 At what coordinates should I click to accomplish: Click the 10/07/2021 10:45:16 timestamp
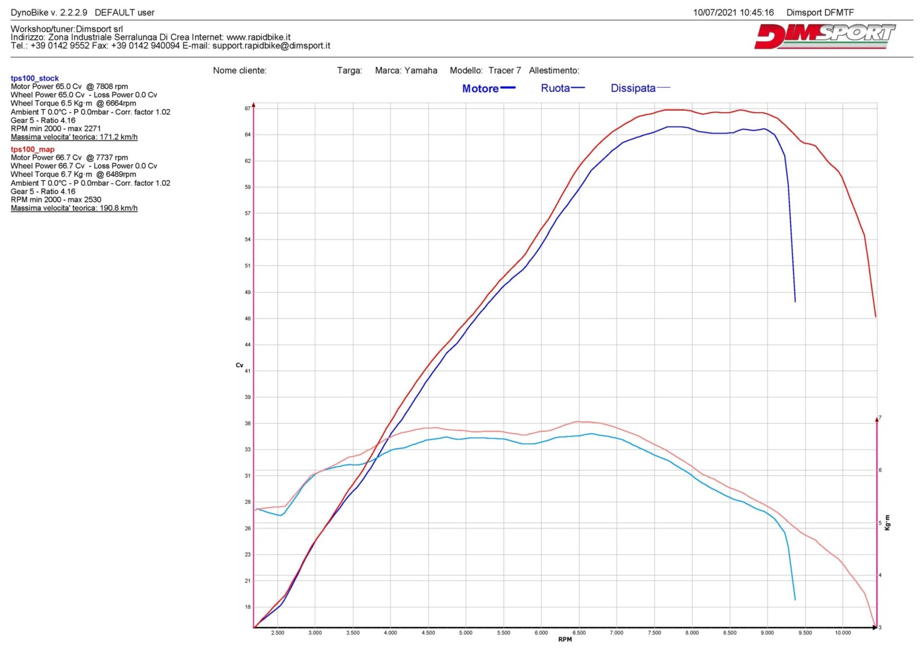(x=733, y=12)
